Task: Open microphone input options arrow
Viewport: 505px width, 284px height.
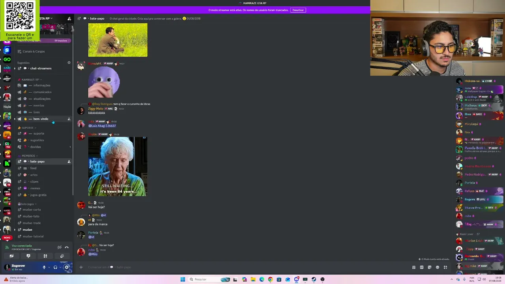Action: [49, 267]
